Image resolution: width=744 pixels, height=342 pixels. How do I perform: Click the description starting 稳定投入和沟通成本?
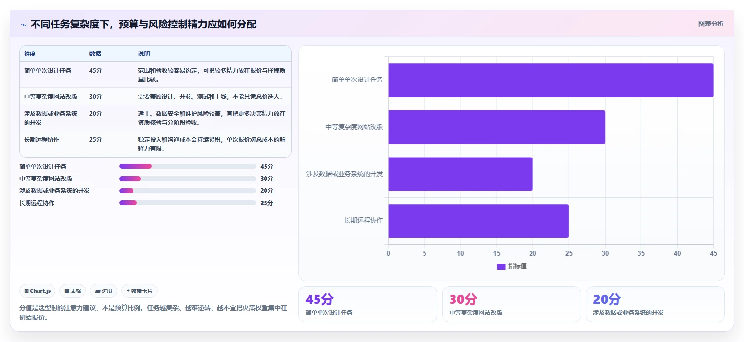212,144
